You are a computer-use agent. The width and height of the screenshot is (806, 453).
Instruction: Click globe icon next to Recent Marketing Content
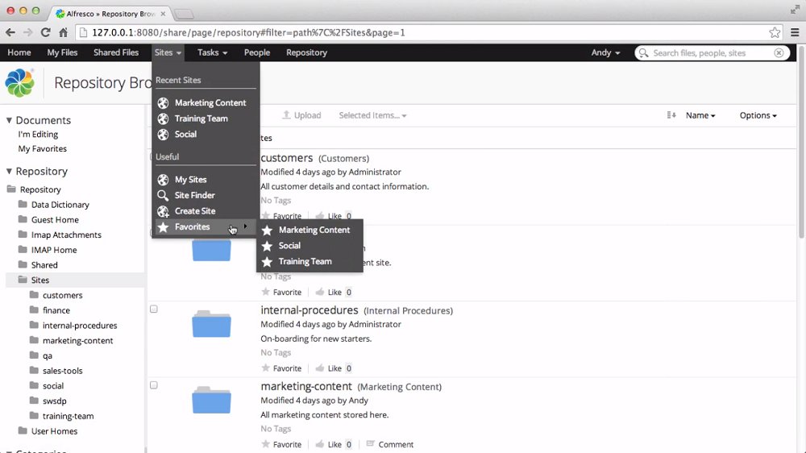point(163,103)
